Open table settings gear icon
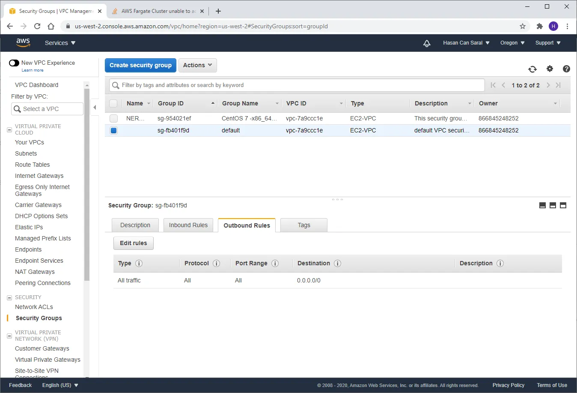Screen dimensions: 577x393 (550, 69)
